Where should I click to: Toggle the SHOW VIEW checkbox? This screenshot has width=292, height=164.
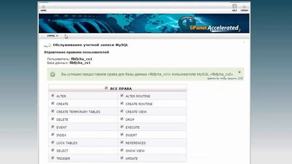(122, 150)
